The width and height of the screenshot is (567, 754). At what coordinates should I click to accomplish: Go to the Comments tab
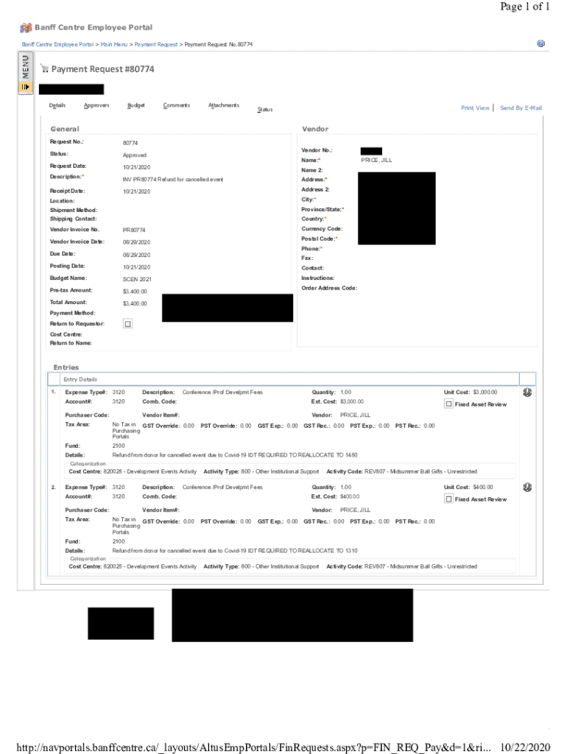176,106
